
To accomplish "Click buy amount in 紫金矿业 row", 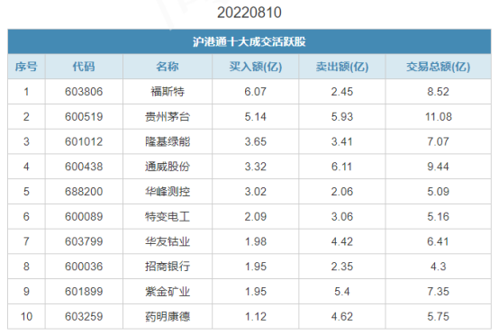I will [255, 292].
